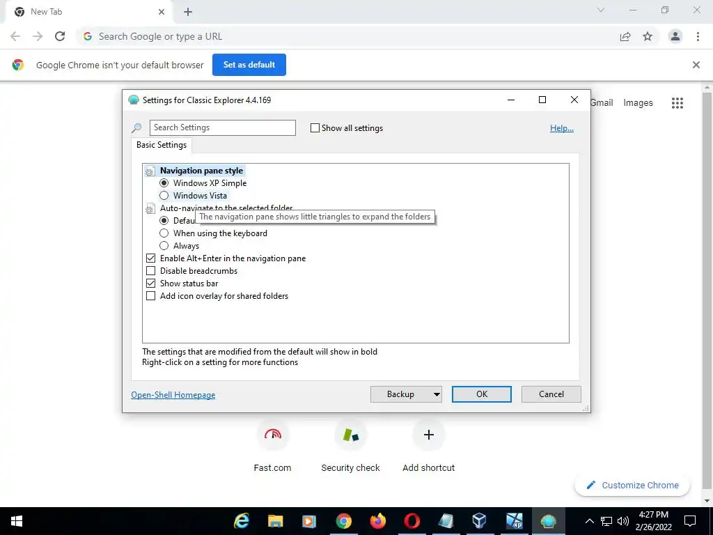The height and width of the screenshot is (535, 713).
Task: Bookmark this tab with the star icon
Action: click(x=648, y=36)
